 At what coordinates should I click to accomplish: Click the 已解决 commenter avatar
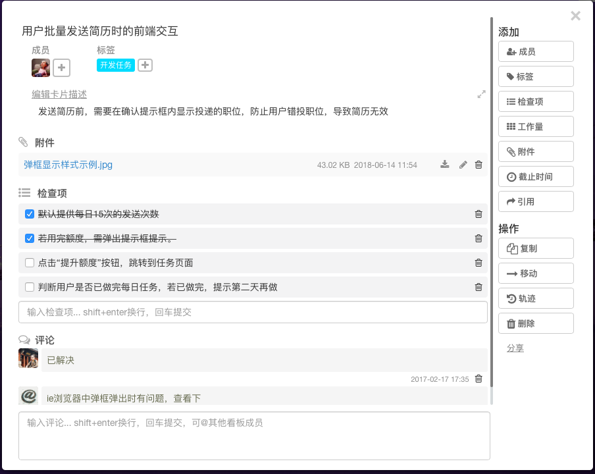[x=28, y=358]
